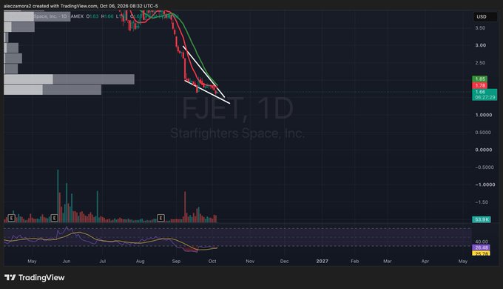Click the Sep label on time axis
This screenshot has height=289, width=503.
tap(176, 261)
